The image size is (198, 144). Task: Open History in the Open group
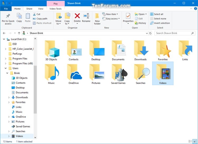click(140, 23)
